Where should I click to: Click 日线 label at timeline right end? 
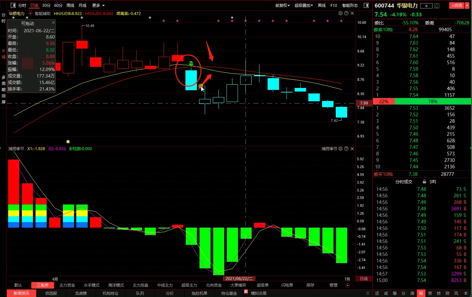coord(364,279)
